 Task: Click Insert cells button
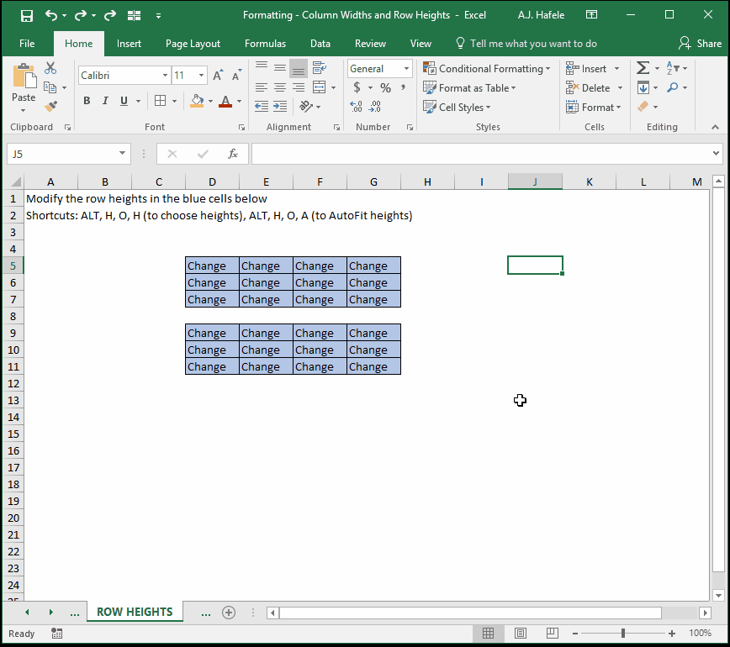587,69
